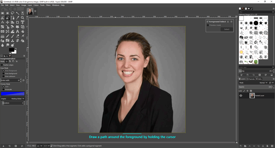Switch to the Paths tab
Image resolution: width=275 pixels, height=148 pixels.
tap(258, 79)
